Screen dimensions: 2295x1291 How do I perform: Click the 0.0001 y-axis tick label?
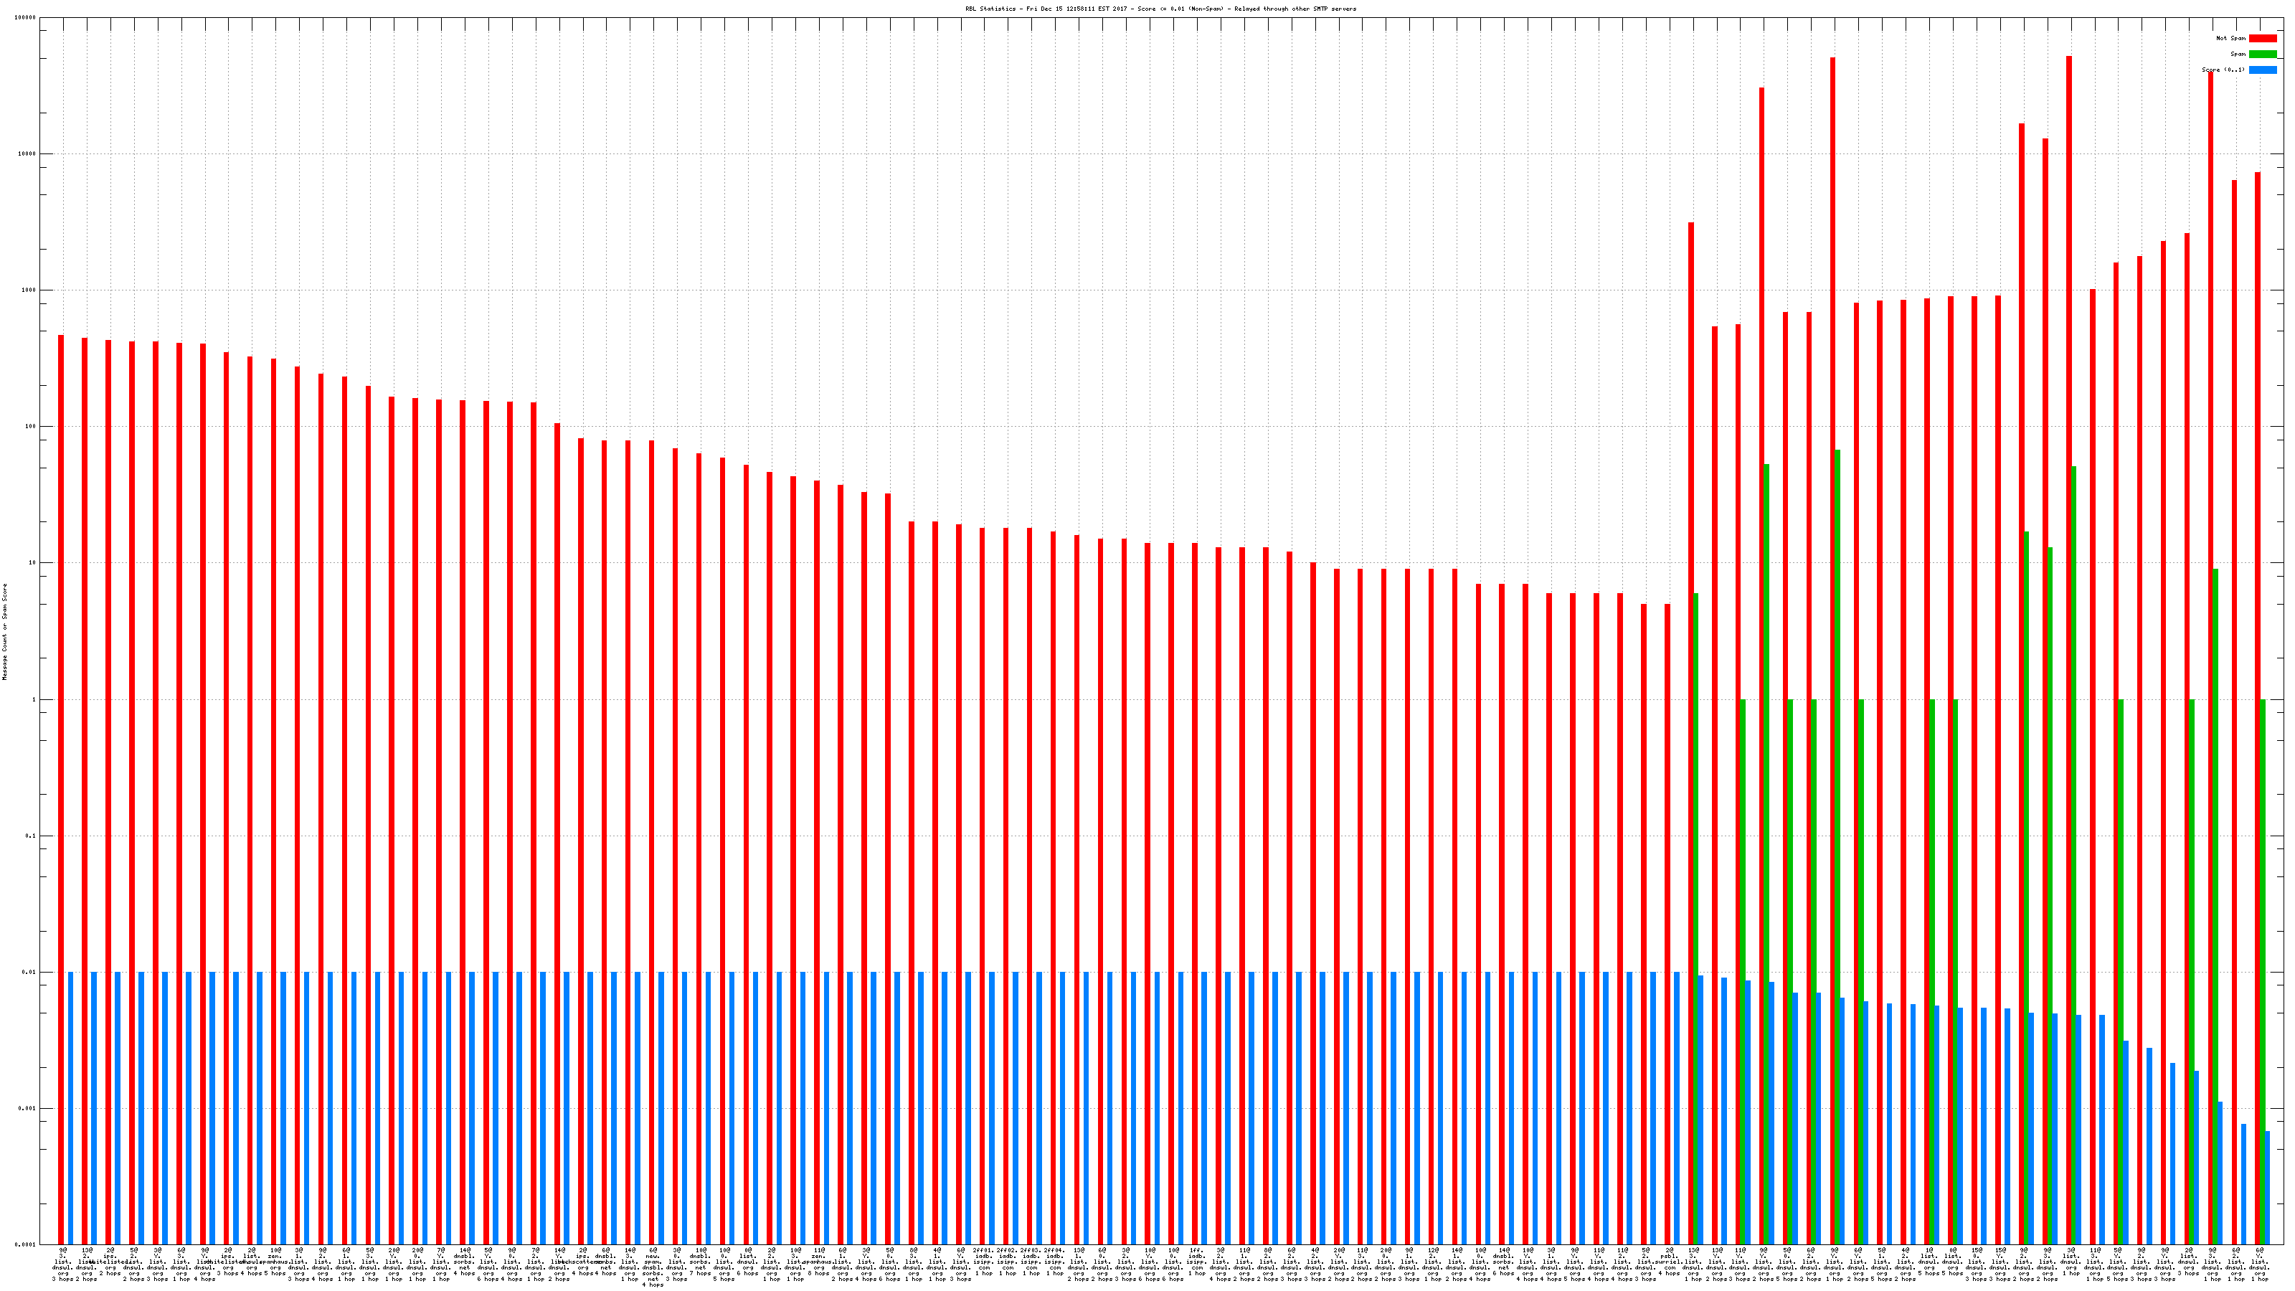(26, 1244)
